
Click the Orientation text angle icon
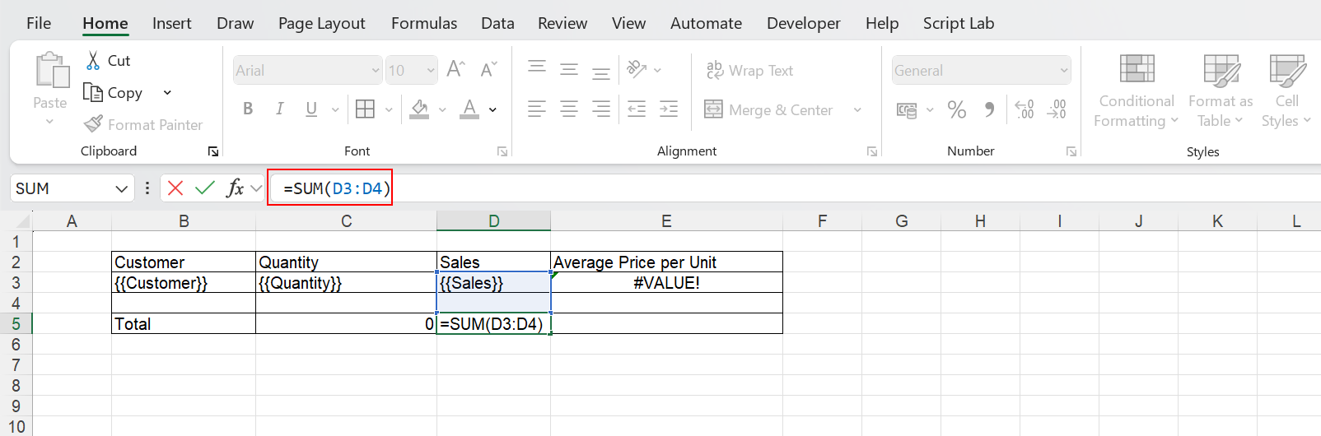637,69
